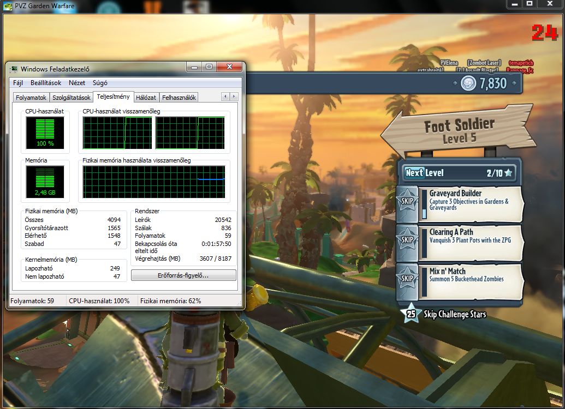Click the uptime value 0:01:57:50

tap(216, 244)
